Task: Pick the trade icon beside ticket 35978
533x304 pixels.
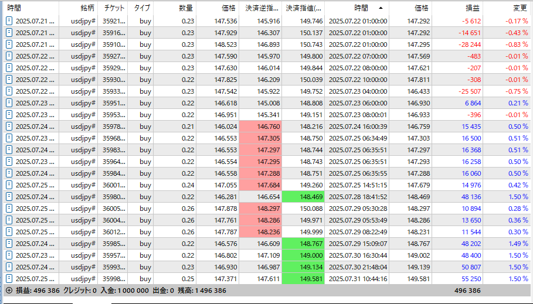Action: [x=9, y=127]
